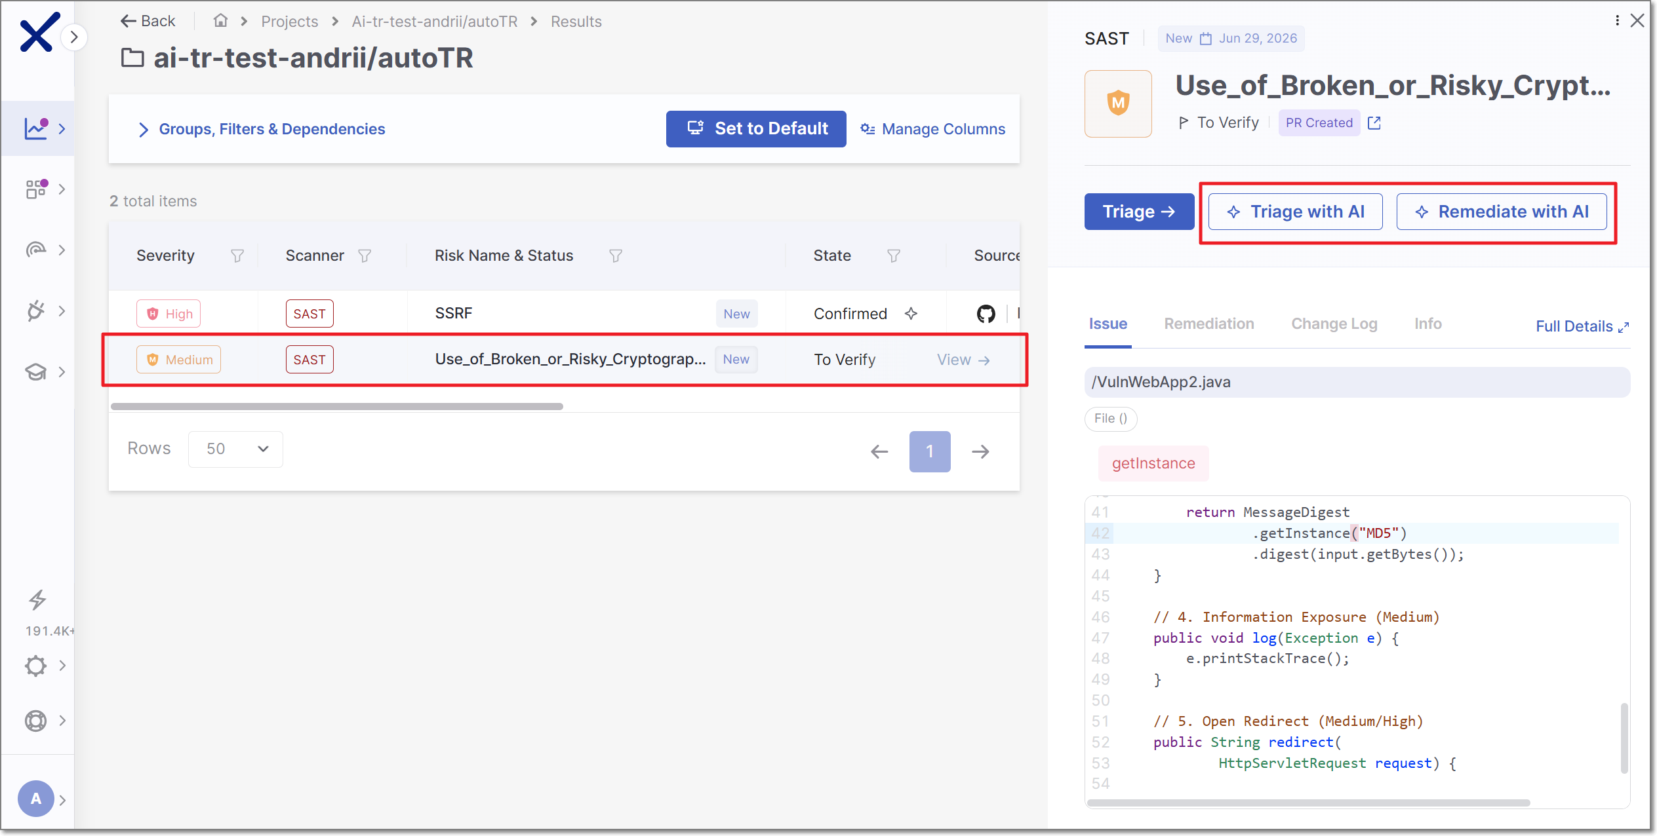Click the applications grid sidebar icon
Image resolution: width=1657 pixels, height=836 pixels.
pos(36,189)
